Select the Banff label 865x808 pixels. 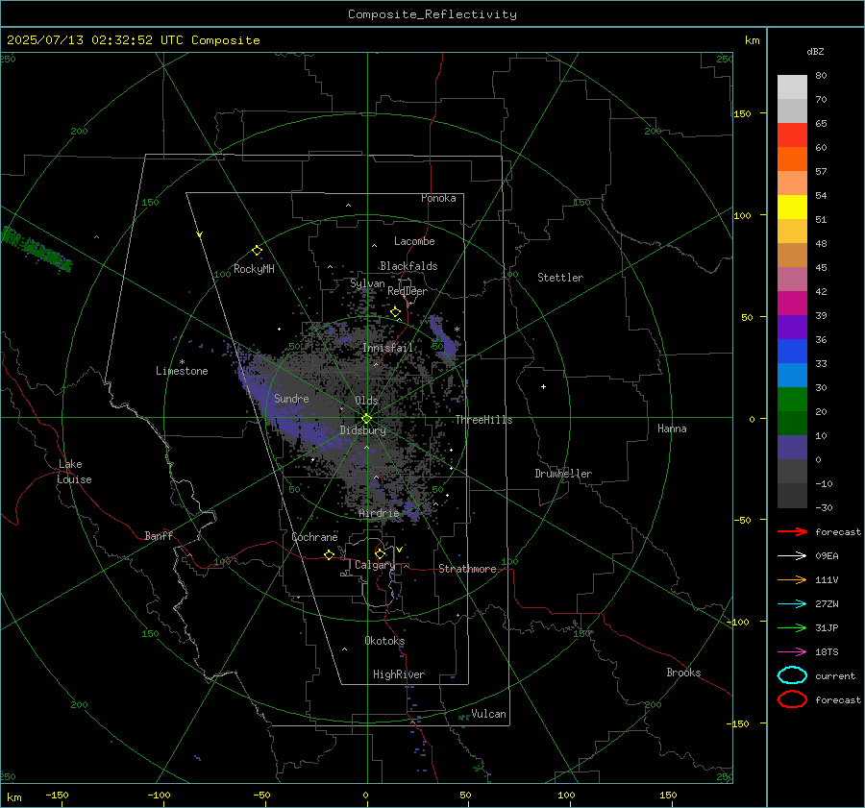click(x=159, y=535)
